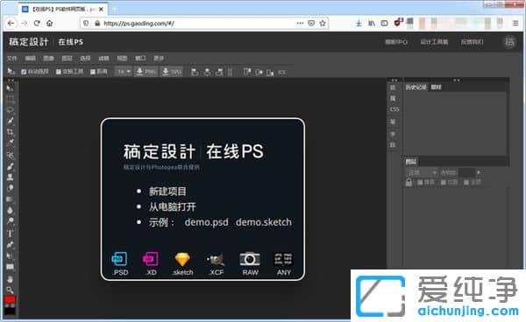Select the Brush tool
Screen dimensions: 526x322
pyautogui.click(x=10, y=166)
